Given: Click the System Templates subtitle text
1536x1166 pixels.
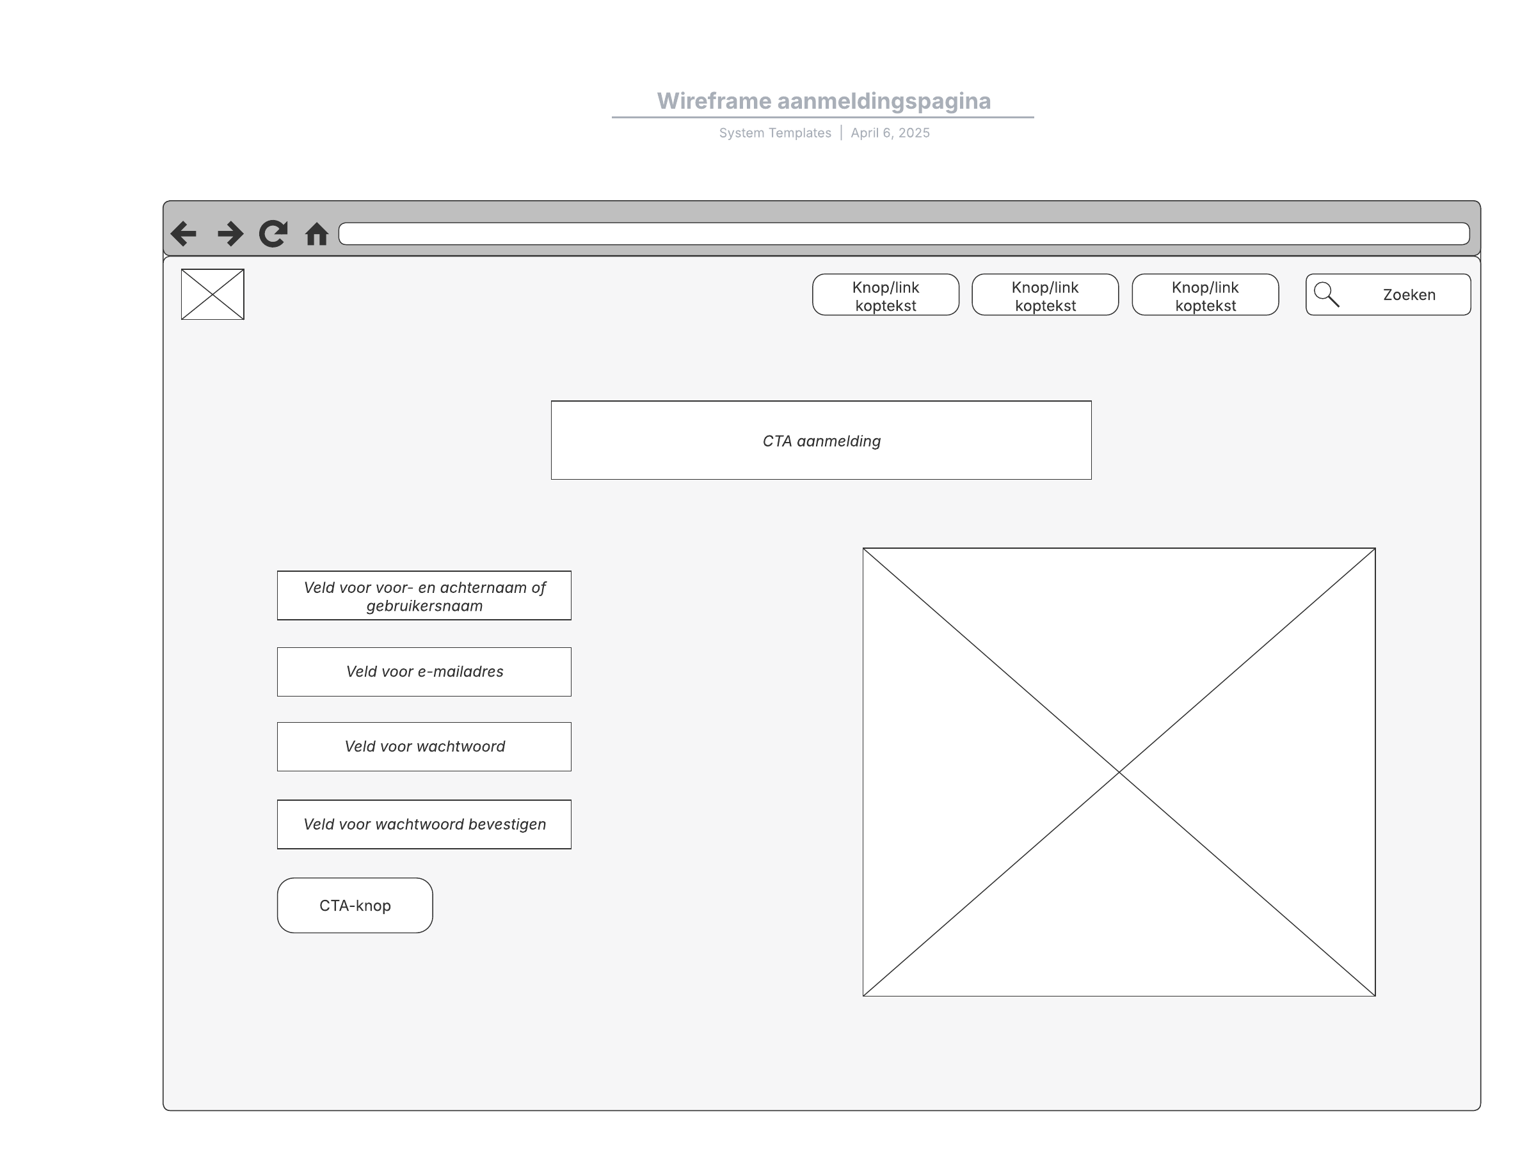Looking at the screenshot, I should pos(775,133).
